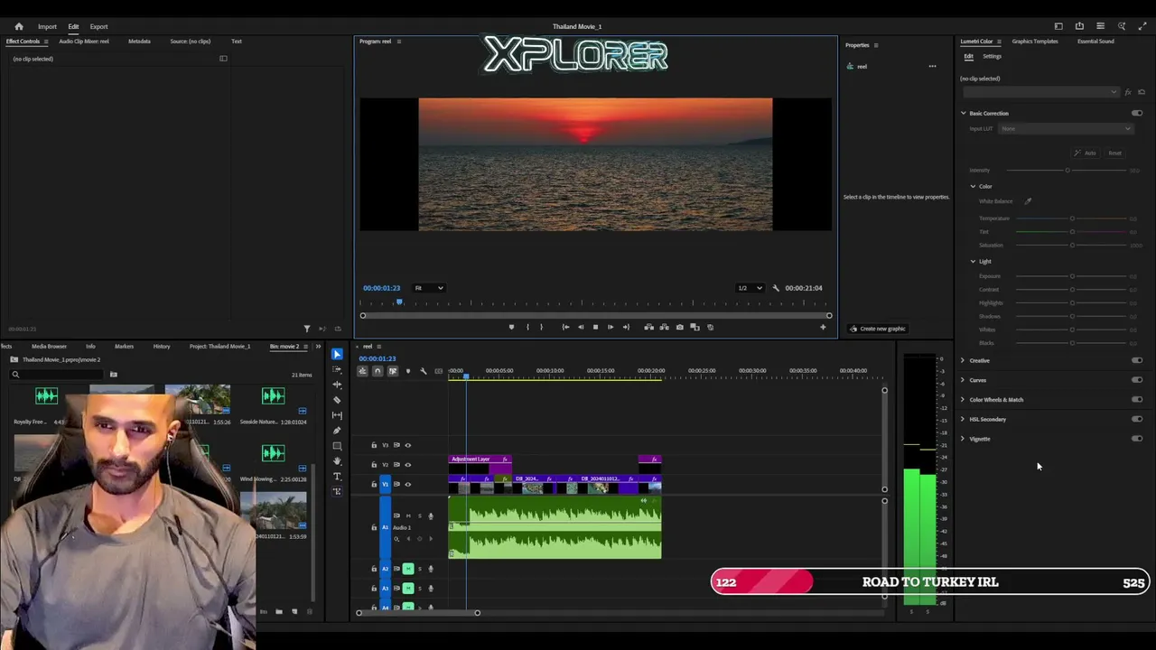Switch to the Essential Sound tab

click(1095, 42)
